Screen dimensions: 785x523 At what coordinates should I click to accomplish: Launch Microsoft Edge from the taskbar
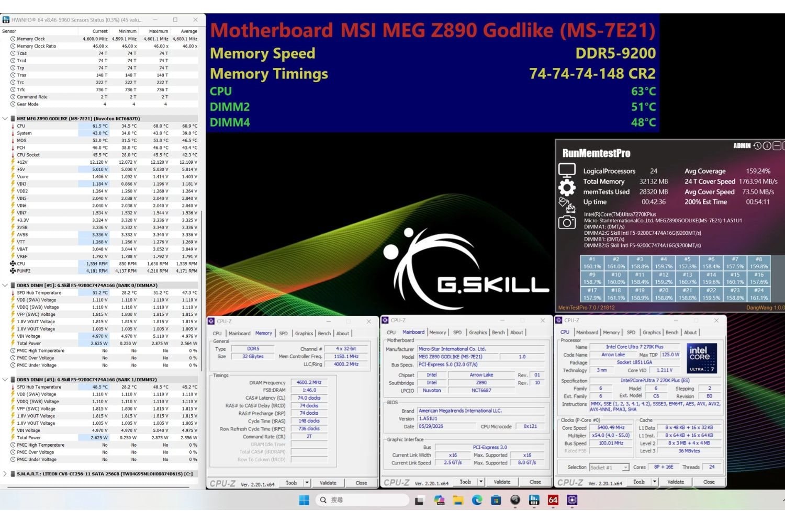[x=477, y=500]
